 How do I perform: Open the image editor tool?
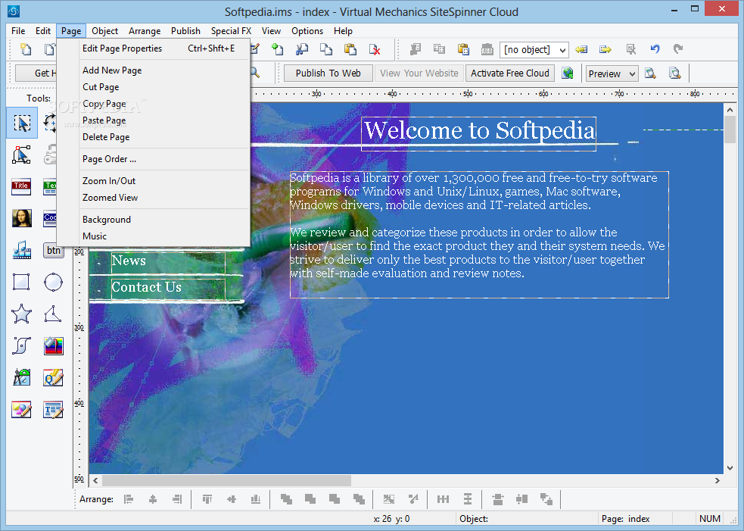[21, 409]
